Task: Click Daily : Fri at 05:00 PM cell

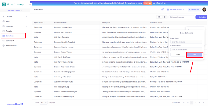Action: 158,77
